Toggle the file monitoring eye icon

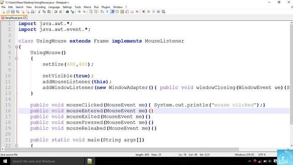coord(137,11)
